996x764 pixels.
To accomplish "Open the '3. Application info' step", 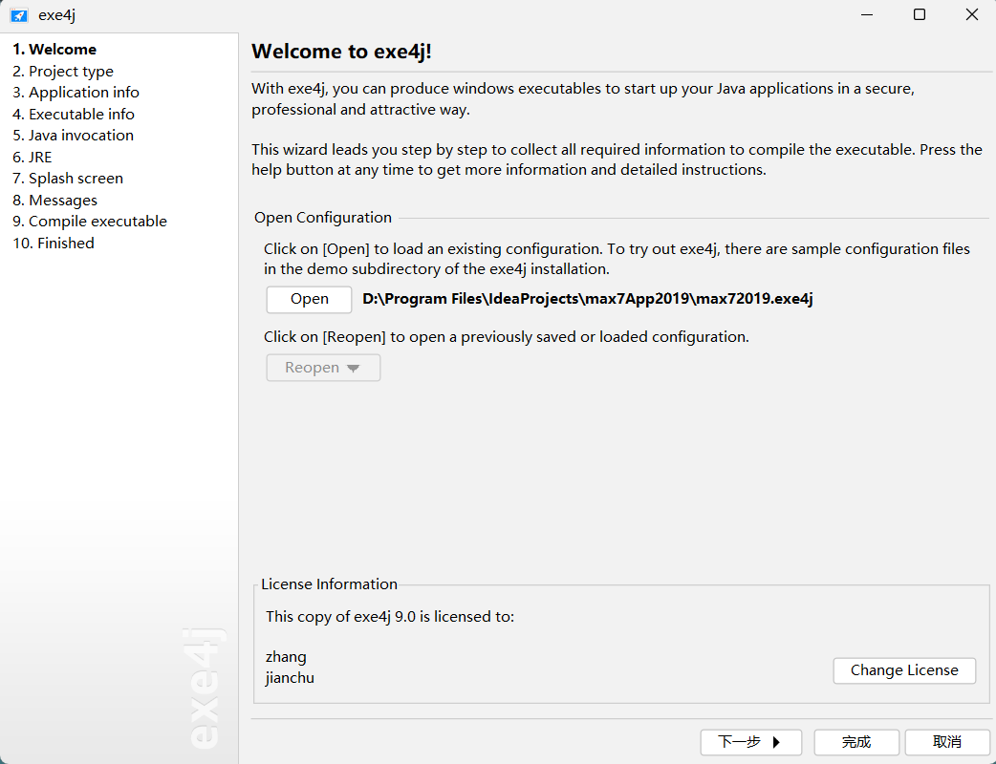I will (x=76, y=93).
